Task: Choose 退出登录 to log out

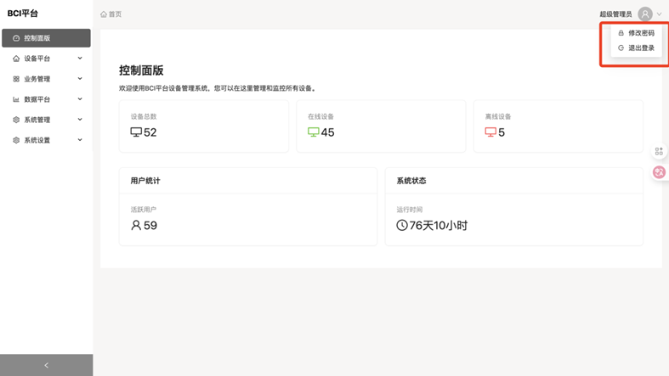Action: click(641, 48)
